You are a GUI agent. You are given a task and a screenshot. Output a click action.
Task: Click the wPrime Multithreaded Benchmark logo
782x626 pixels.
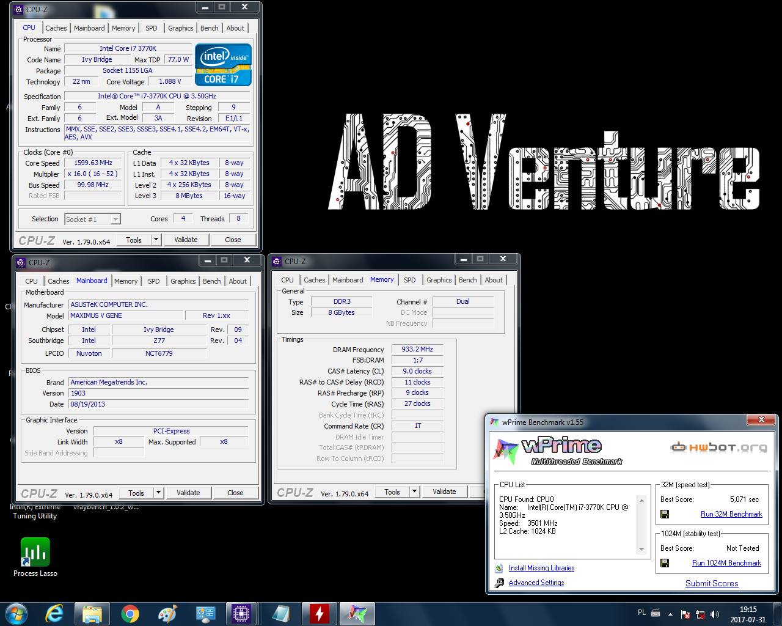(558, 451)
